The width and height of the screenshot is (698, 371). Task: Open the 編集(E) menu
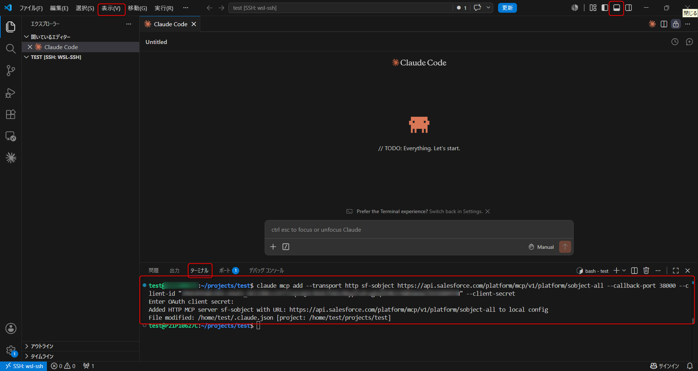(59, 8)
